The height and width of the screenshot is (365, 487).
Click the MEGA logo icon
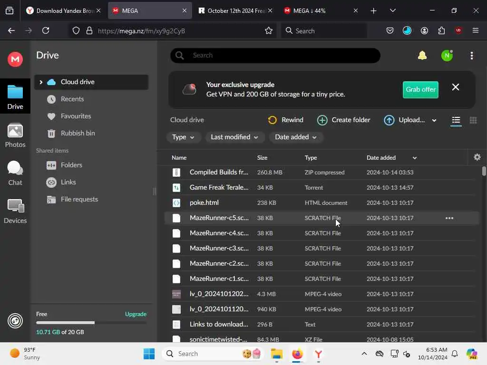(15, 59)
